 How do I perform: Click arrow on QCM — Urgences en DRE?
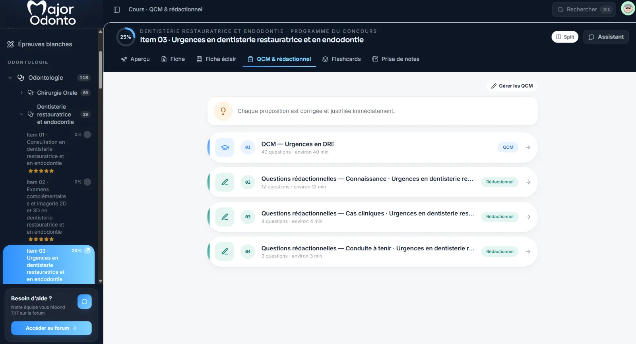pyautogui.click(x=528, y=147)
